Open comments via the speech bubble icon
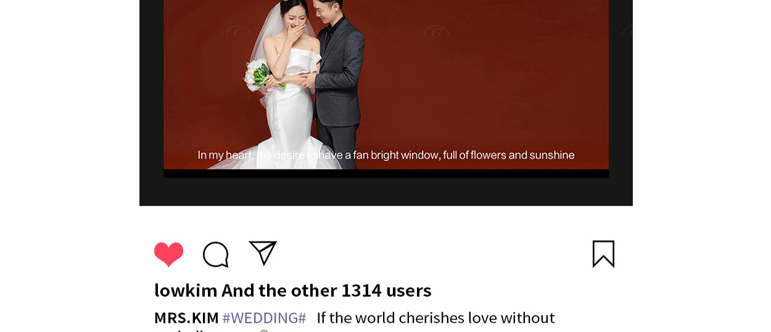Image resolution: width=771 pixels, height=332 pixels. pyautogui.click(x=216, y=254)
